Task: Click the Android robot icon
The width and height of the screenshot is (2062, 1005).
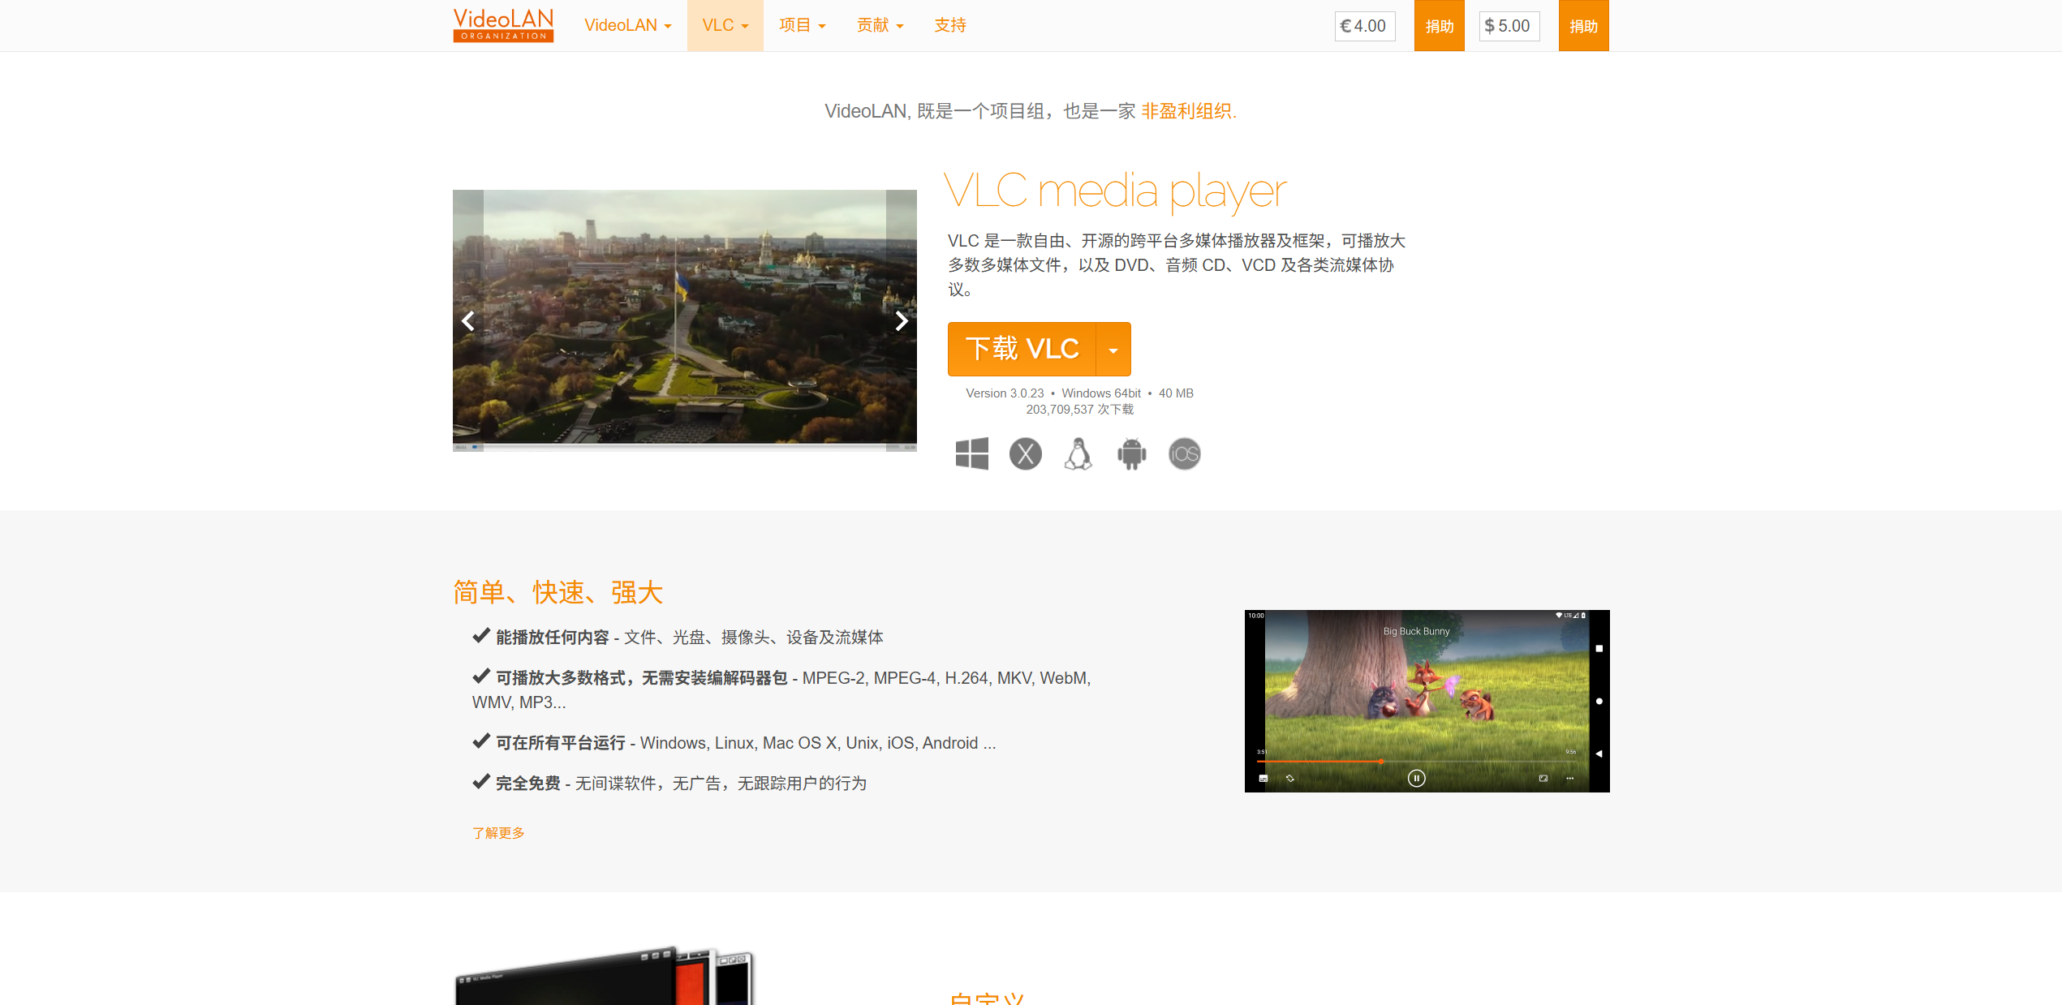Action: click(x=1131, y=453)
